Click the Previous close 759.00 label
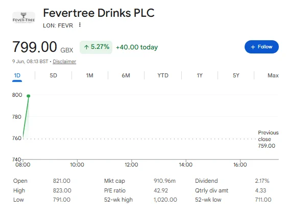The height and width of the screenshot is (222, 287). [268, 139]
